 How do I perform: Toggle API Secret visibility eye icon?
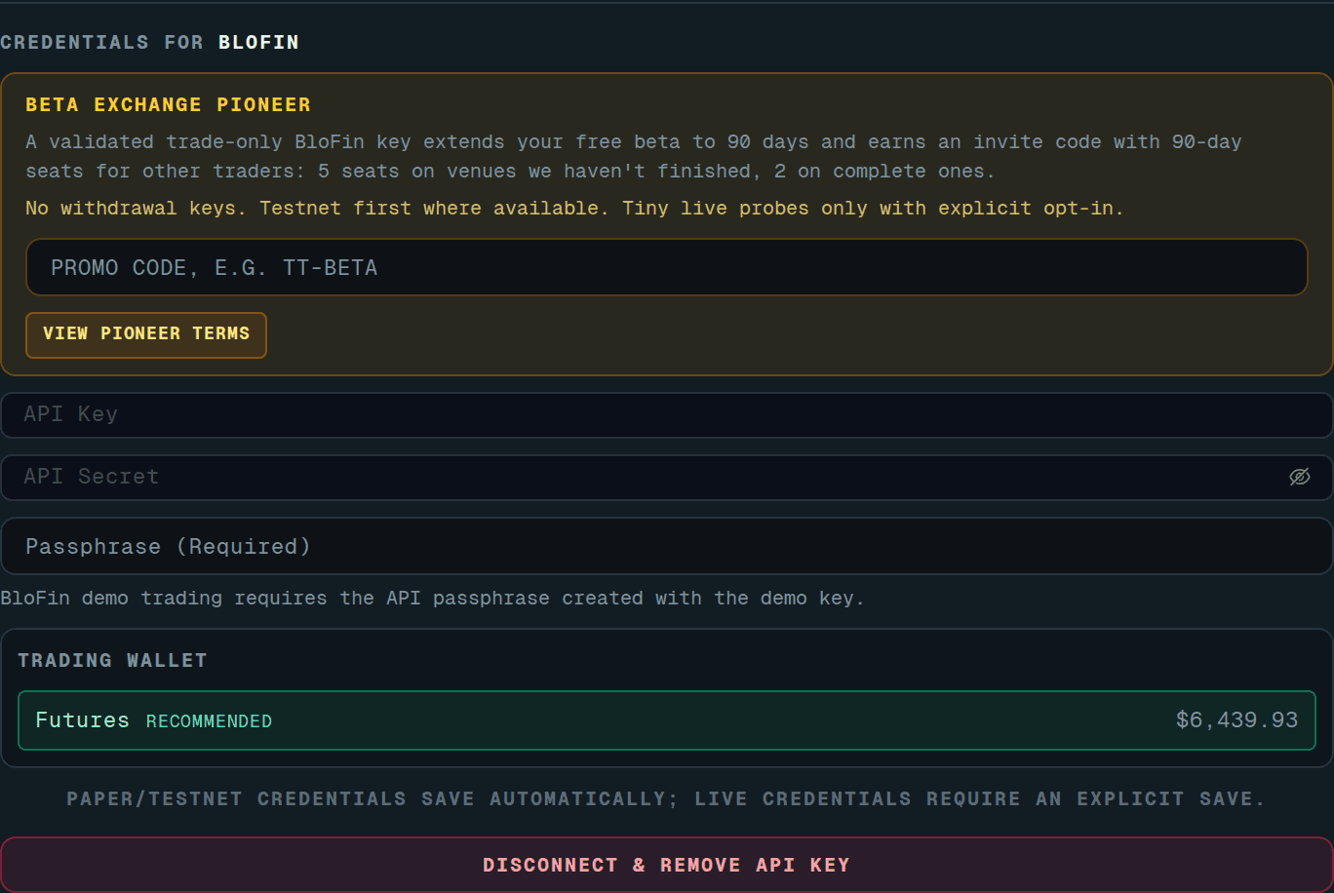click(x=1299, y=477)
